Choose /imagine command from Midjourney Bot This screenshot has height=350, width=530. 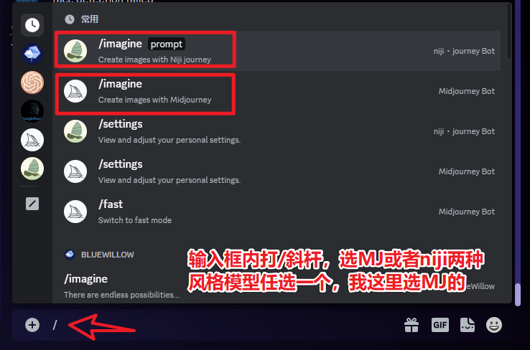tap(277, 91)
